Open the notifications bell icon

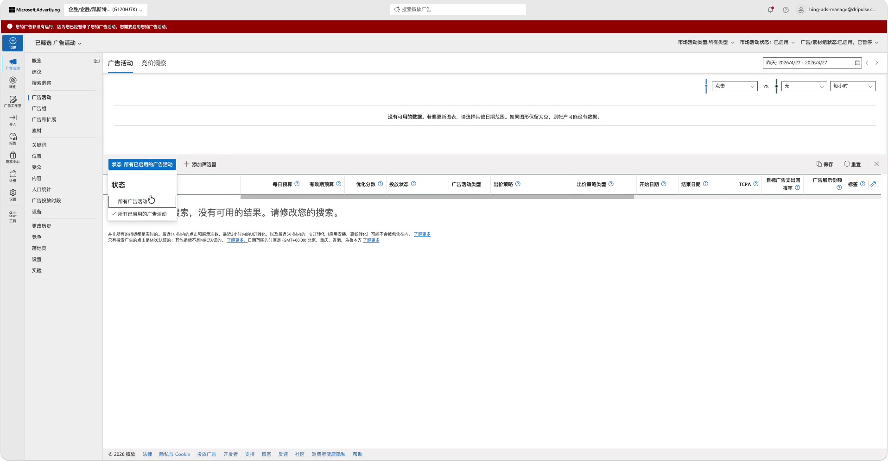tap(770, 10)
